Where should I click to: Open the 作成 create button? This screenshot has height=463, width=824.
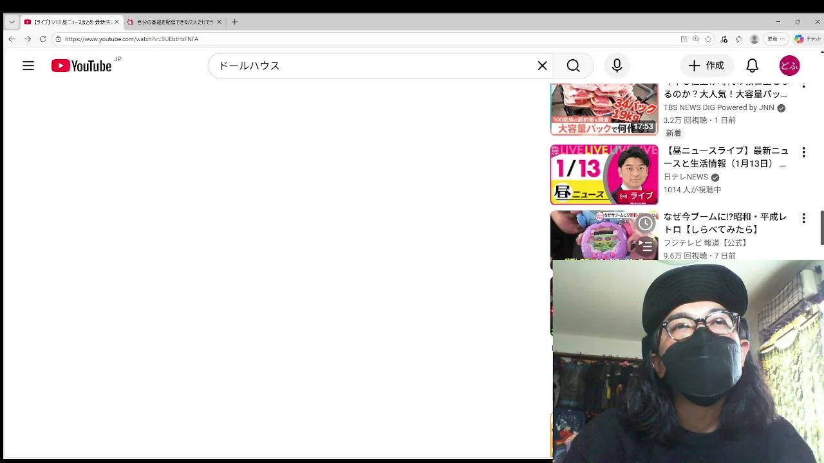[706, 66]
